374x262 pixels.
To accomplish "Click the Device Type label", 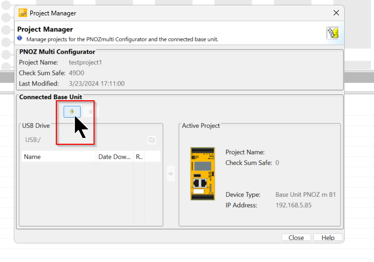I will click(x=243, y=195).
